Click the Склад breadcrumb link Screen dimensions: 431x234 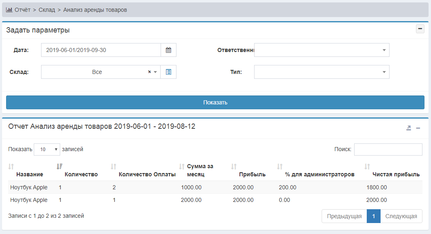pos(47,10)
